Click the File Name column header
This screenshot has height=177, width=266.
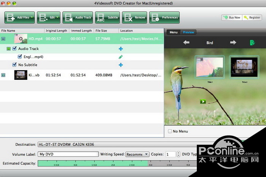point(22,31)
